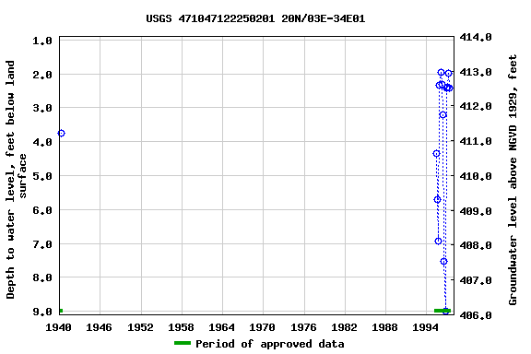Click the '1946' year label
This screenshot has height=354, width=531.
[x=99, y=327]
